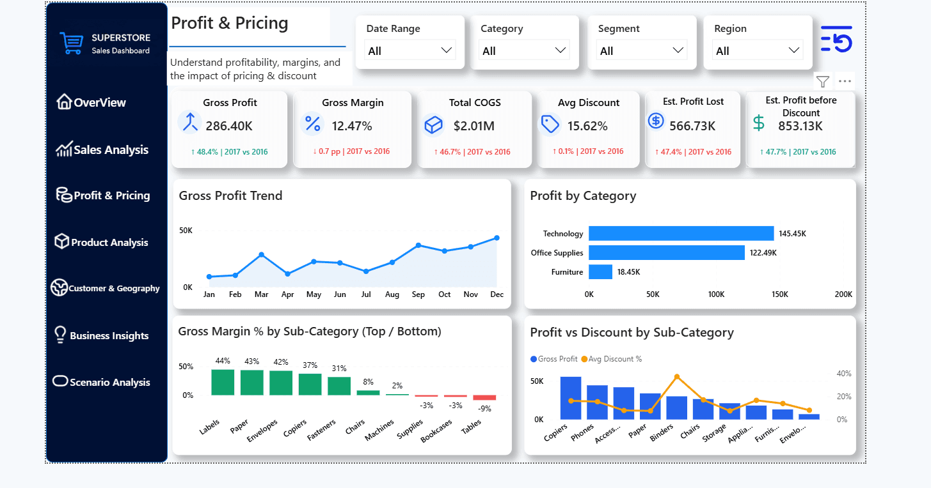The width and height of the screenshot is (931, 488).
Task: Click the reset filters icon
Action: (x=836, y=40)
